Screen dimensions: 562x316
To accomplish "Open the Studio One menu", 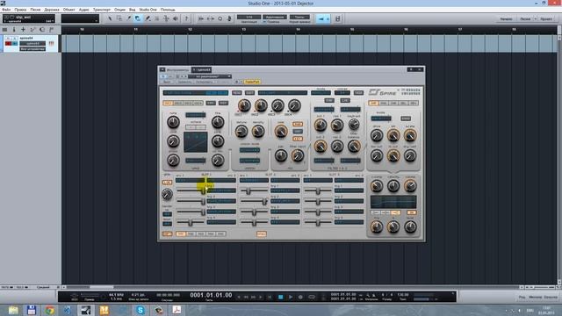I will (148, 10).
